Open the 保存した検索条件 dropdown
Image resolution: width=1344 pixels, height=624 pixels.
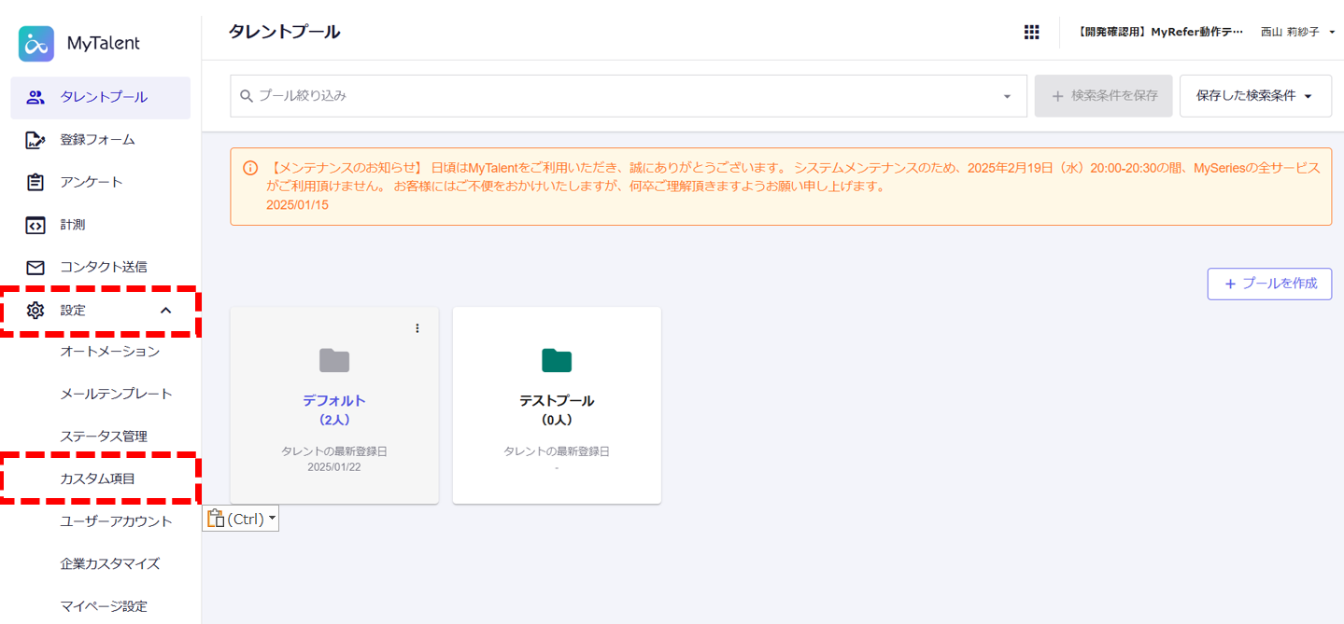[x=1254, y=96]
